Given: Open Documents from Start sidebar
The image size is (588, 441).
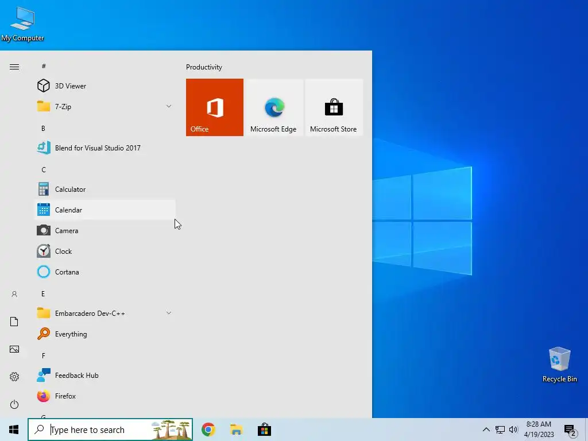Looking at the screenshot, I should click(x=14, y=322).
